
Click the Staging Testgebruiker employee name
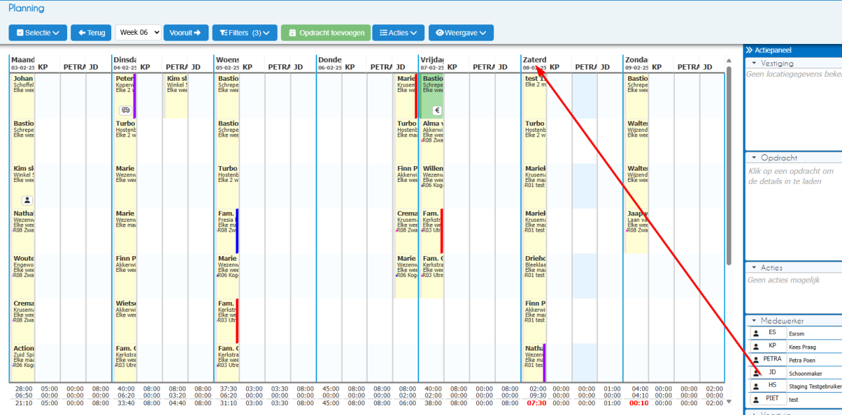pos(816,387)
